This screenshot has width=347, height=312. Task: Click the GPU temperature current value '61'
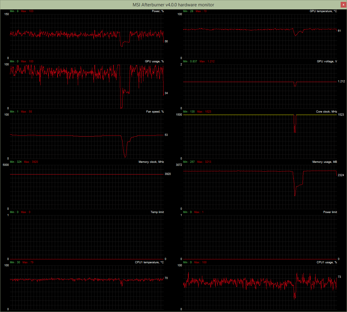(x=339, y=31)
